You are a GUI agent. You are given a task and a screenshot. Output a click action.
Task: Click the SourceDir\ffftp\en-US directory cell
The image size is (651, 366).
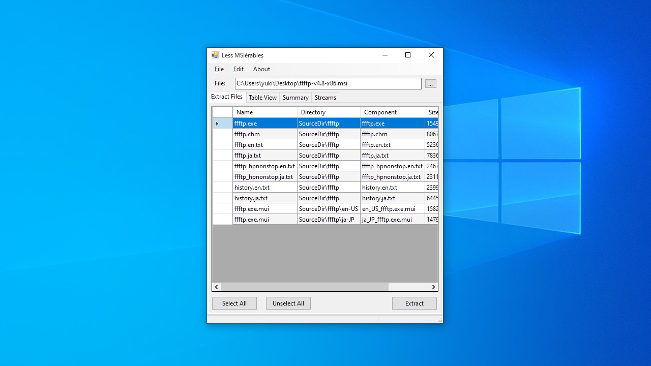click(329, 209)
